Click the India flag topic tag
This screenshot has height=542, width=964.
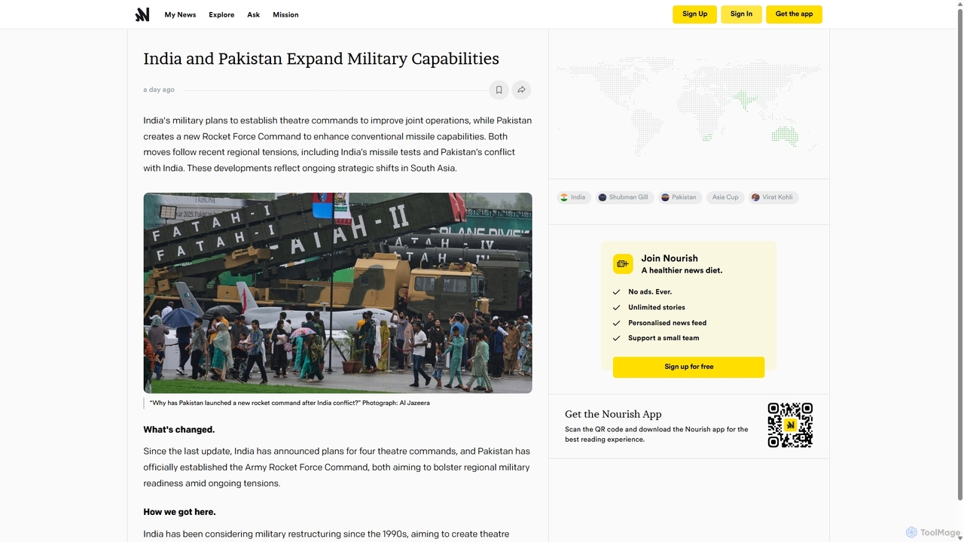point(574,197)
